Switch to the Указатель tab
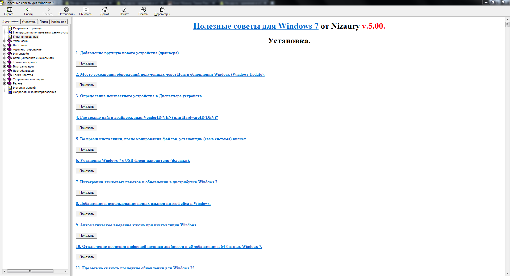 29,22
